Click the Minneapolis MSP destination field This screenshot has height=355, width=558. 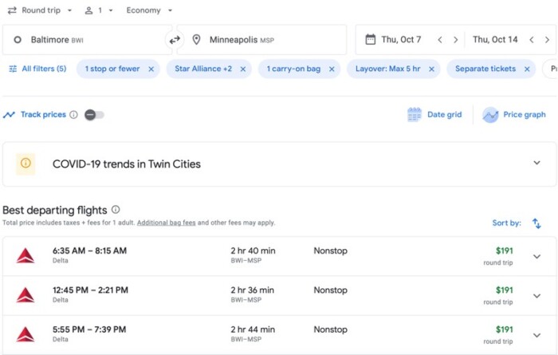261,40
